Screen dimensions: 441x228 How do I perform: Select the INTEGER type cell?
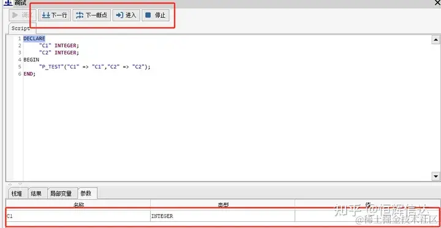point(223,216)
